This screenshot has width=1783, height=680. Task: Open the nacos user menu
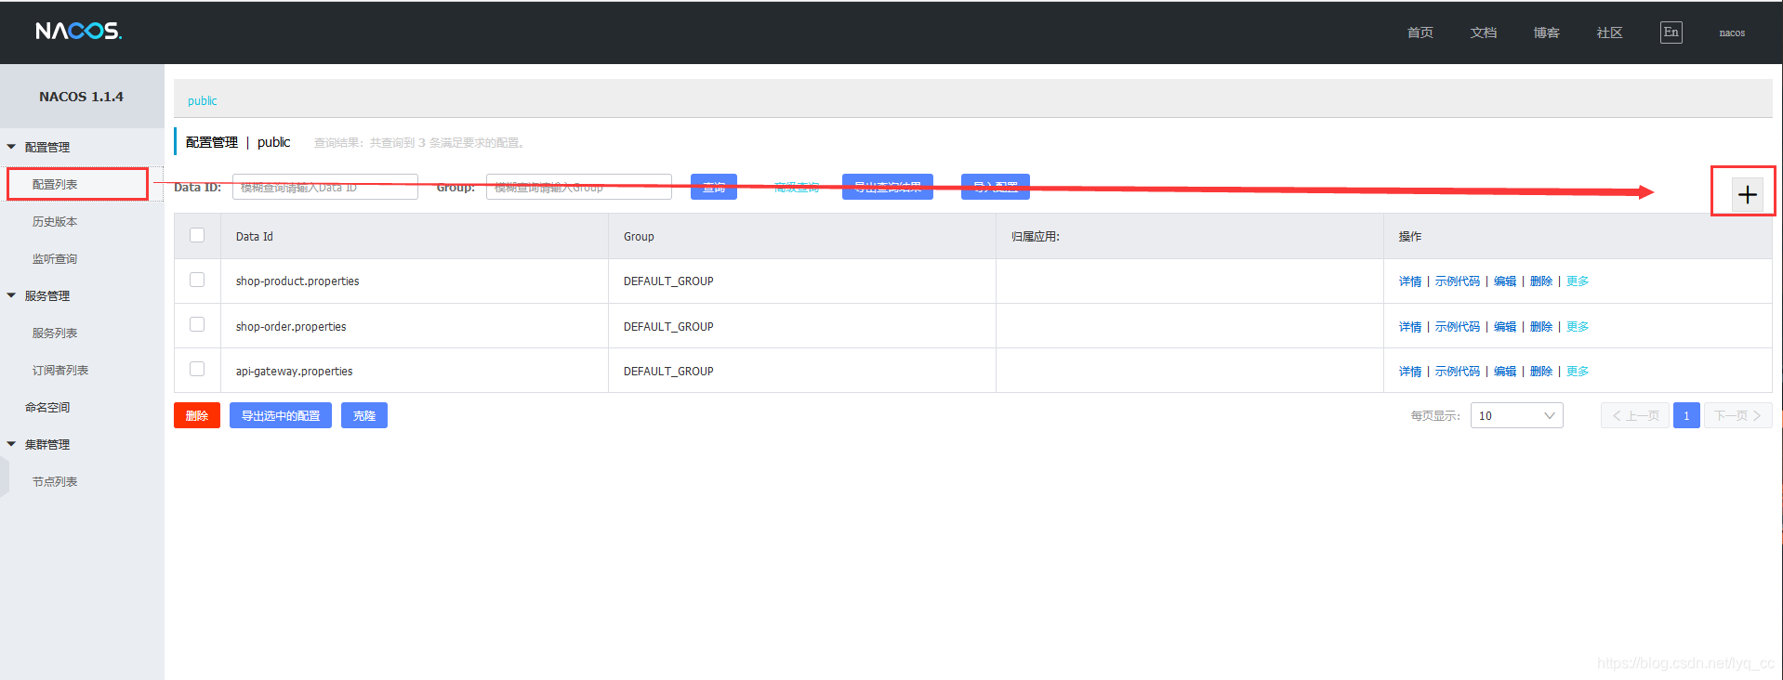tap(1732, 33)
